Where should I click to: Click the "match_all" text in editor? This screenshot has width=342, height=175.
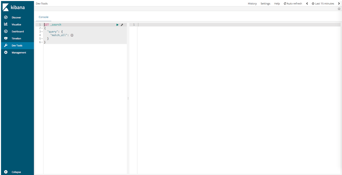pos(58,35)
